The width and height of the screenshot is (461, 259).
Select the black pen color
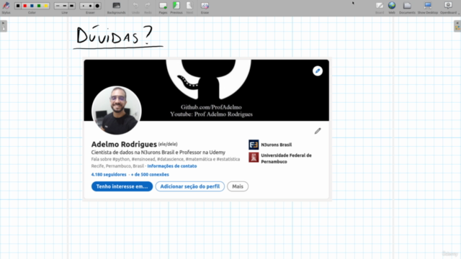point(18,6)
